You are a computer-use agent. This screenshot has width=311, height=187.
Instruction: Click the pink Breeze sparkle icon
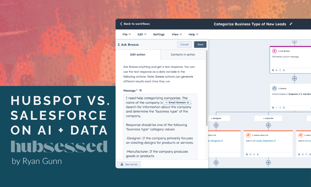point(274,51)
